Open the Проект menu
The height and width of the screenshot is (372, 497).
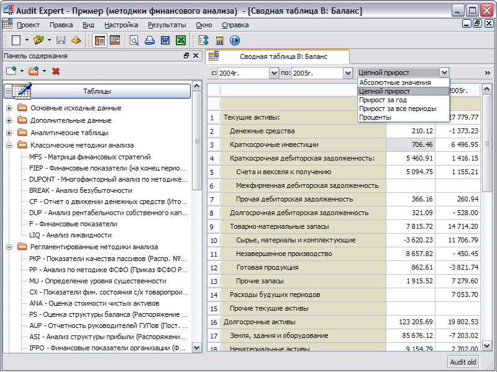click(28, 25)
